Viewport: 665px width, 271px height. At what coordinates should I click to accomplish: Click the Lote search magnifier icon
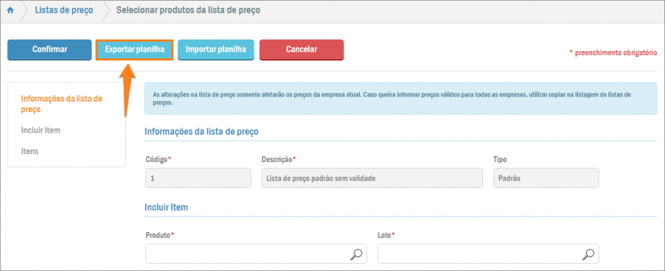pos(588,254)
